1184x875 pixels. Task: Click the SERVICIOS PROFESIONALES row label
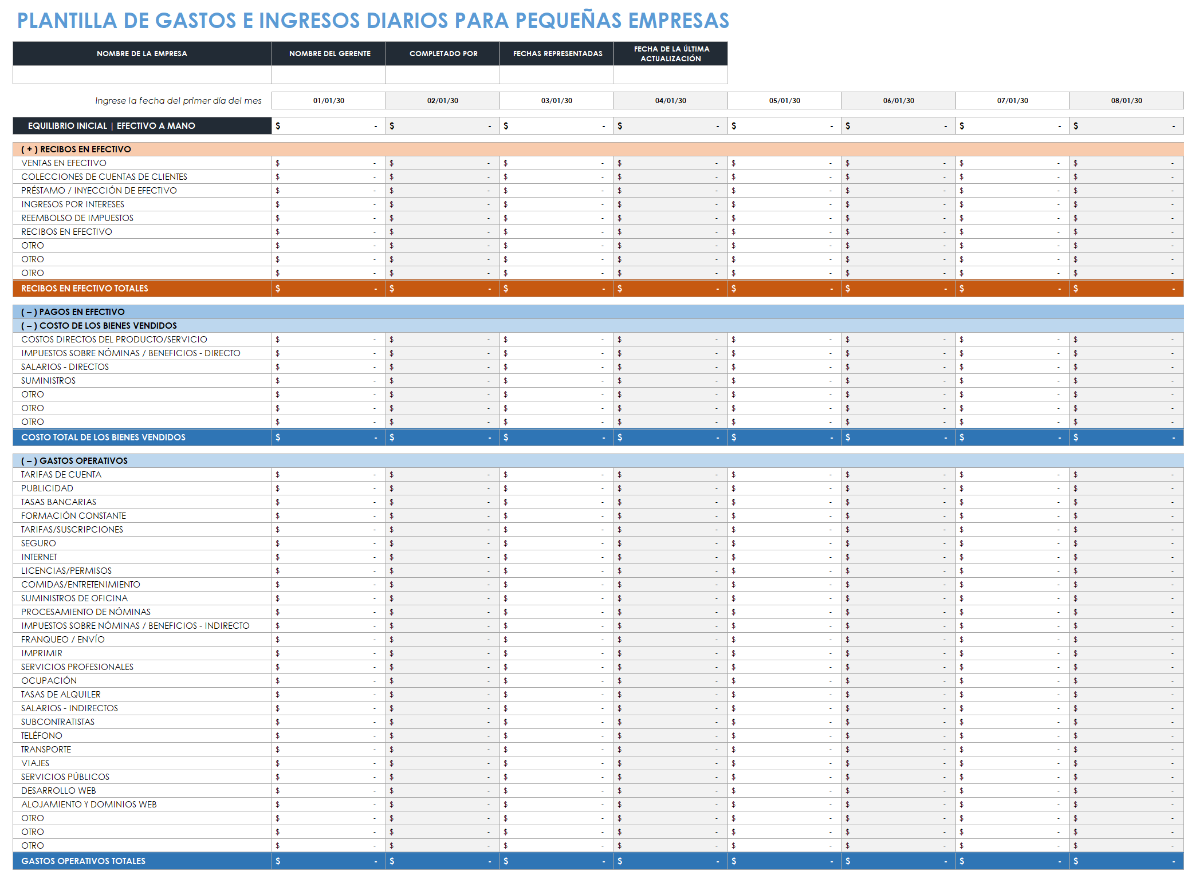coord(77,667)
